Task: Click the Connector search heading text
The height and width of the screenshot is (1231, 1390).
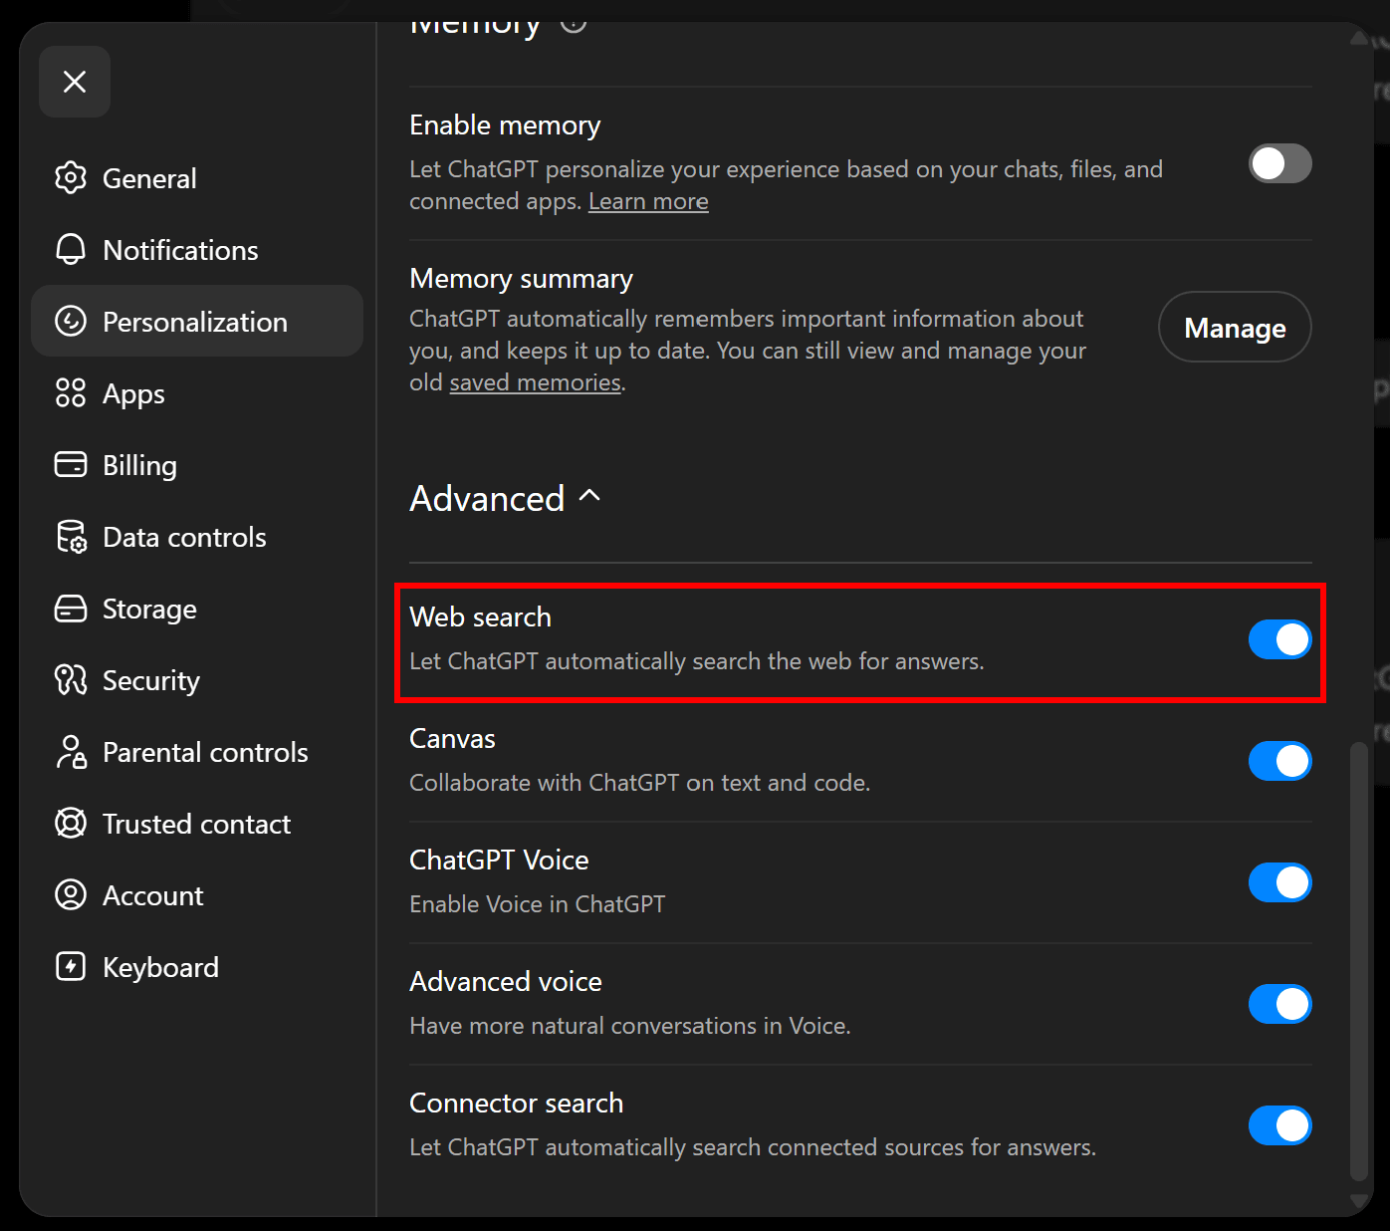Action: click(x=516, y=1104)
